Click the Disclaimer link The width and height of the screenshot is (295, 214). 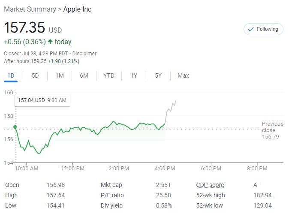coord(84,54)
